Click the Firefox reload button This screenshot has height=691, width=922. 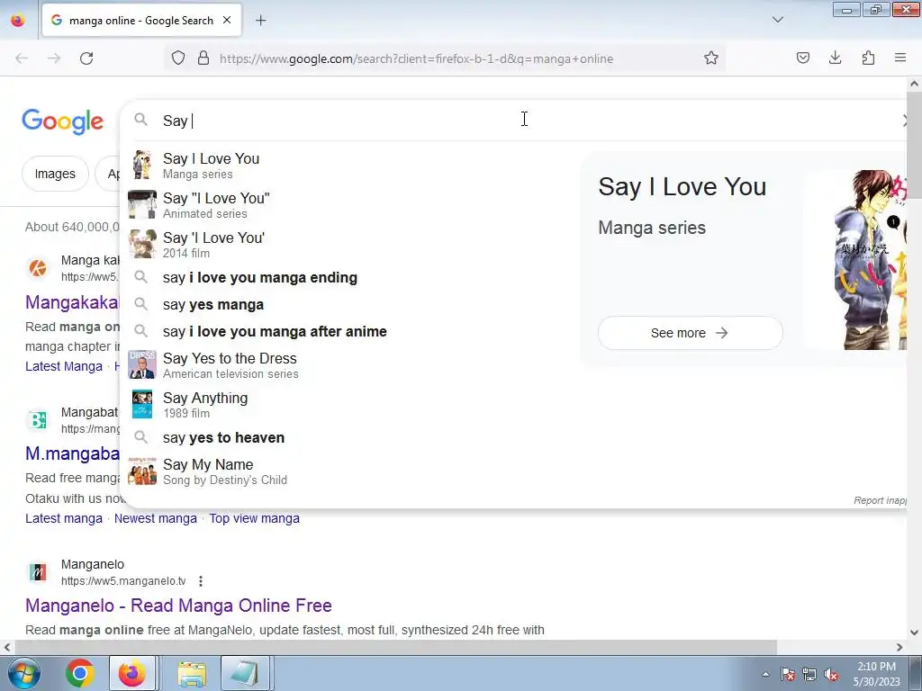click(x=86, y=58)
